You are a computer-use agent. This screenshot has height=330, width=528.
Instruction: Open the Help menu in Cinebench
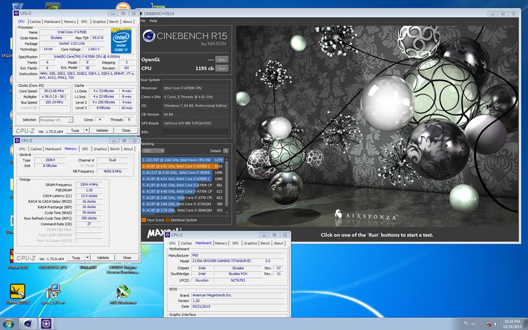pyautogui.click(x=153, y=21)
